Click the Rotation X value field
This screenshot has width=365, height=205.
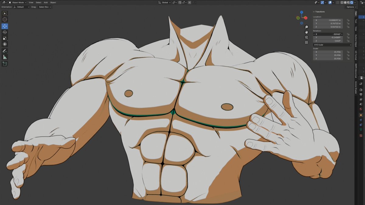328,34
